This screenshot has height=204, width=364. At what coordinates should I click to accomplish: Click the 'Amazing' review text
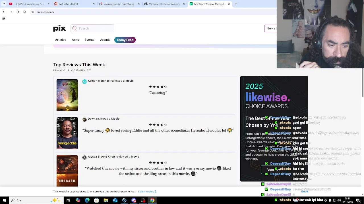(x=158, y=93)
